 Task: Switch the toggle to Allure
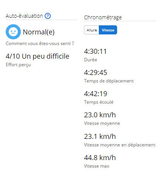click(92, 30)
